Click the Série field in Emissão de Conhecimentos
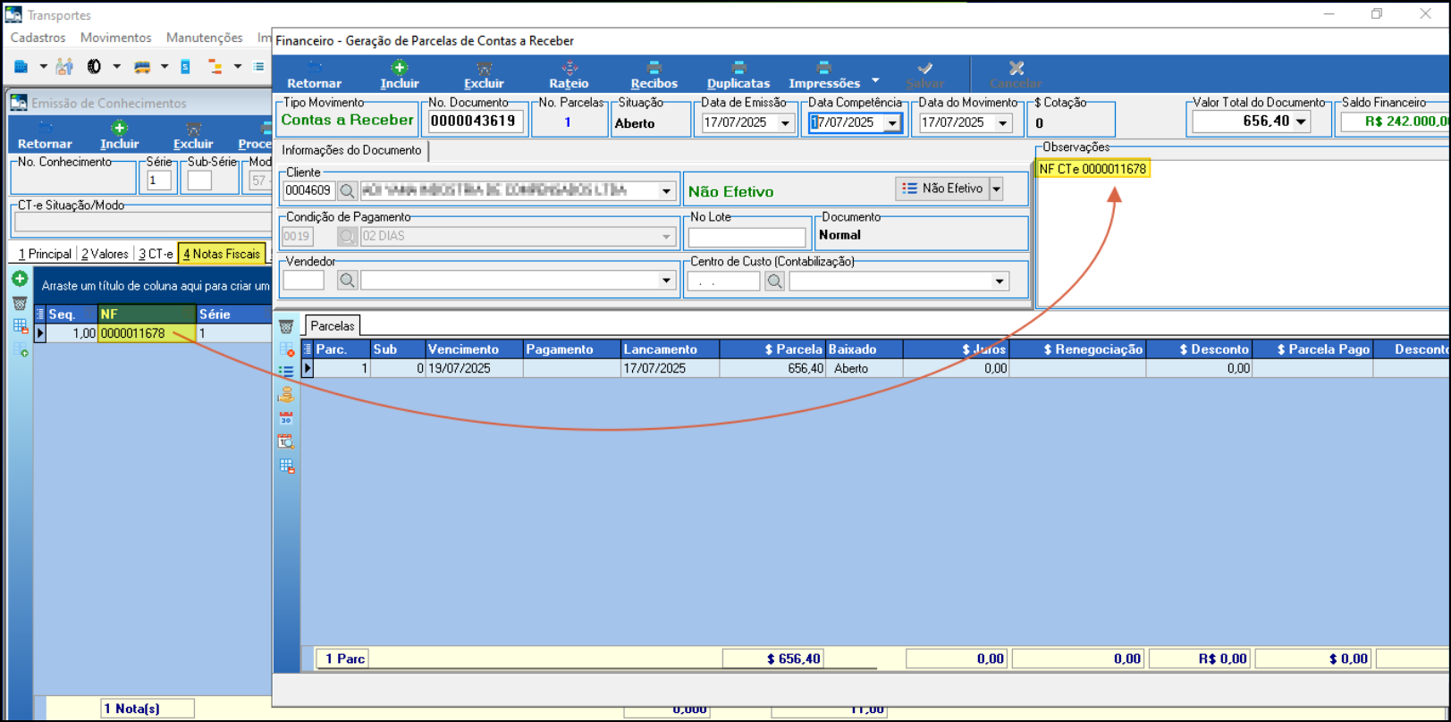The image size is (1451, 722). pyautogui.click(x=159, y=180)
